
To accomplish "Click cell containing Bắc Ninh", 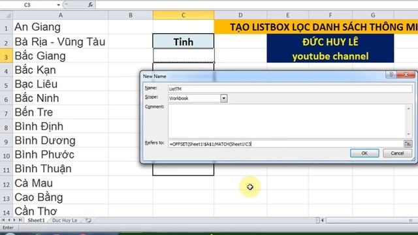I will pos(61,98).
